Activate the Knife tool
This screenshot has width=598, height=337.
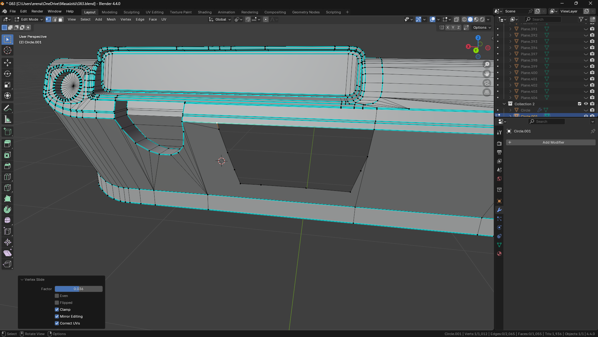pos(7,188)
